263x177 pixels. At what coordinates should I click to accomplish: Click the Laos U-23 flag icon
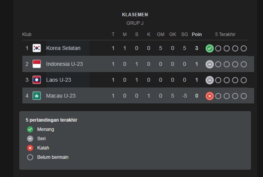point(37,80)
